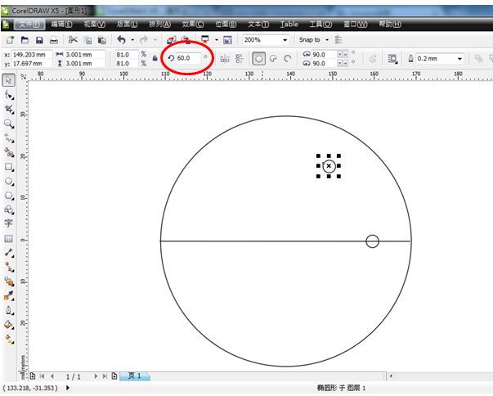Viewport: 493px width, 396px height.
Task: Select the Text tool (字)
Action: coord(8,223)
